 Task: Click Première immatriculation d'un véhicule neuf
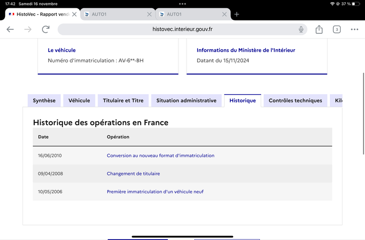155,192
